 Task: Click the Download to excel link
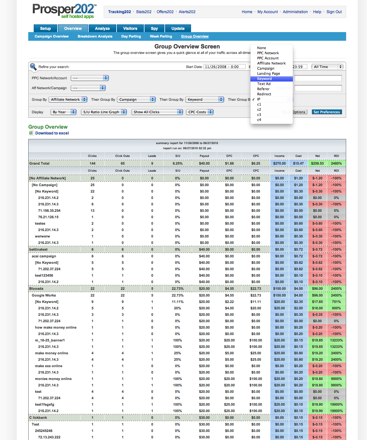click(52, 133)
